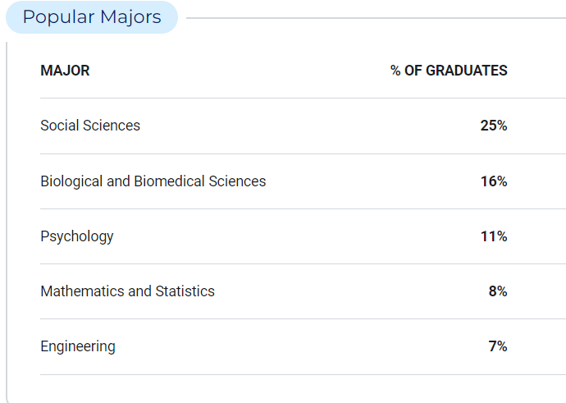Click the % OF GRADUATES column header
Viewport: 566px width, 403px height.
(449, 71)
